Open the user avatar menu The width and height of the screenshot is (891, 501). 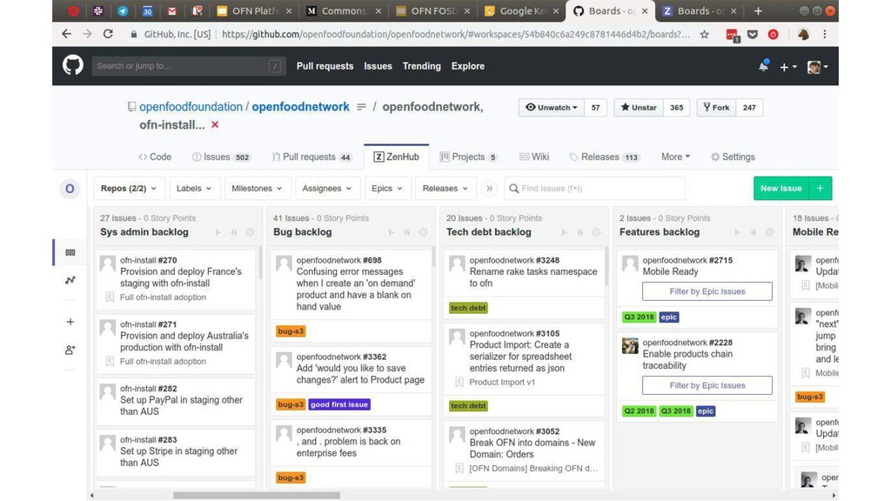tap(817, 66)
